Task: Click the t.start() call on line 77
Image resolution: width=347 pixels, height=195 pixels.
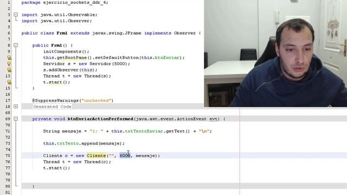Action: tap(56, 168)
